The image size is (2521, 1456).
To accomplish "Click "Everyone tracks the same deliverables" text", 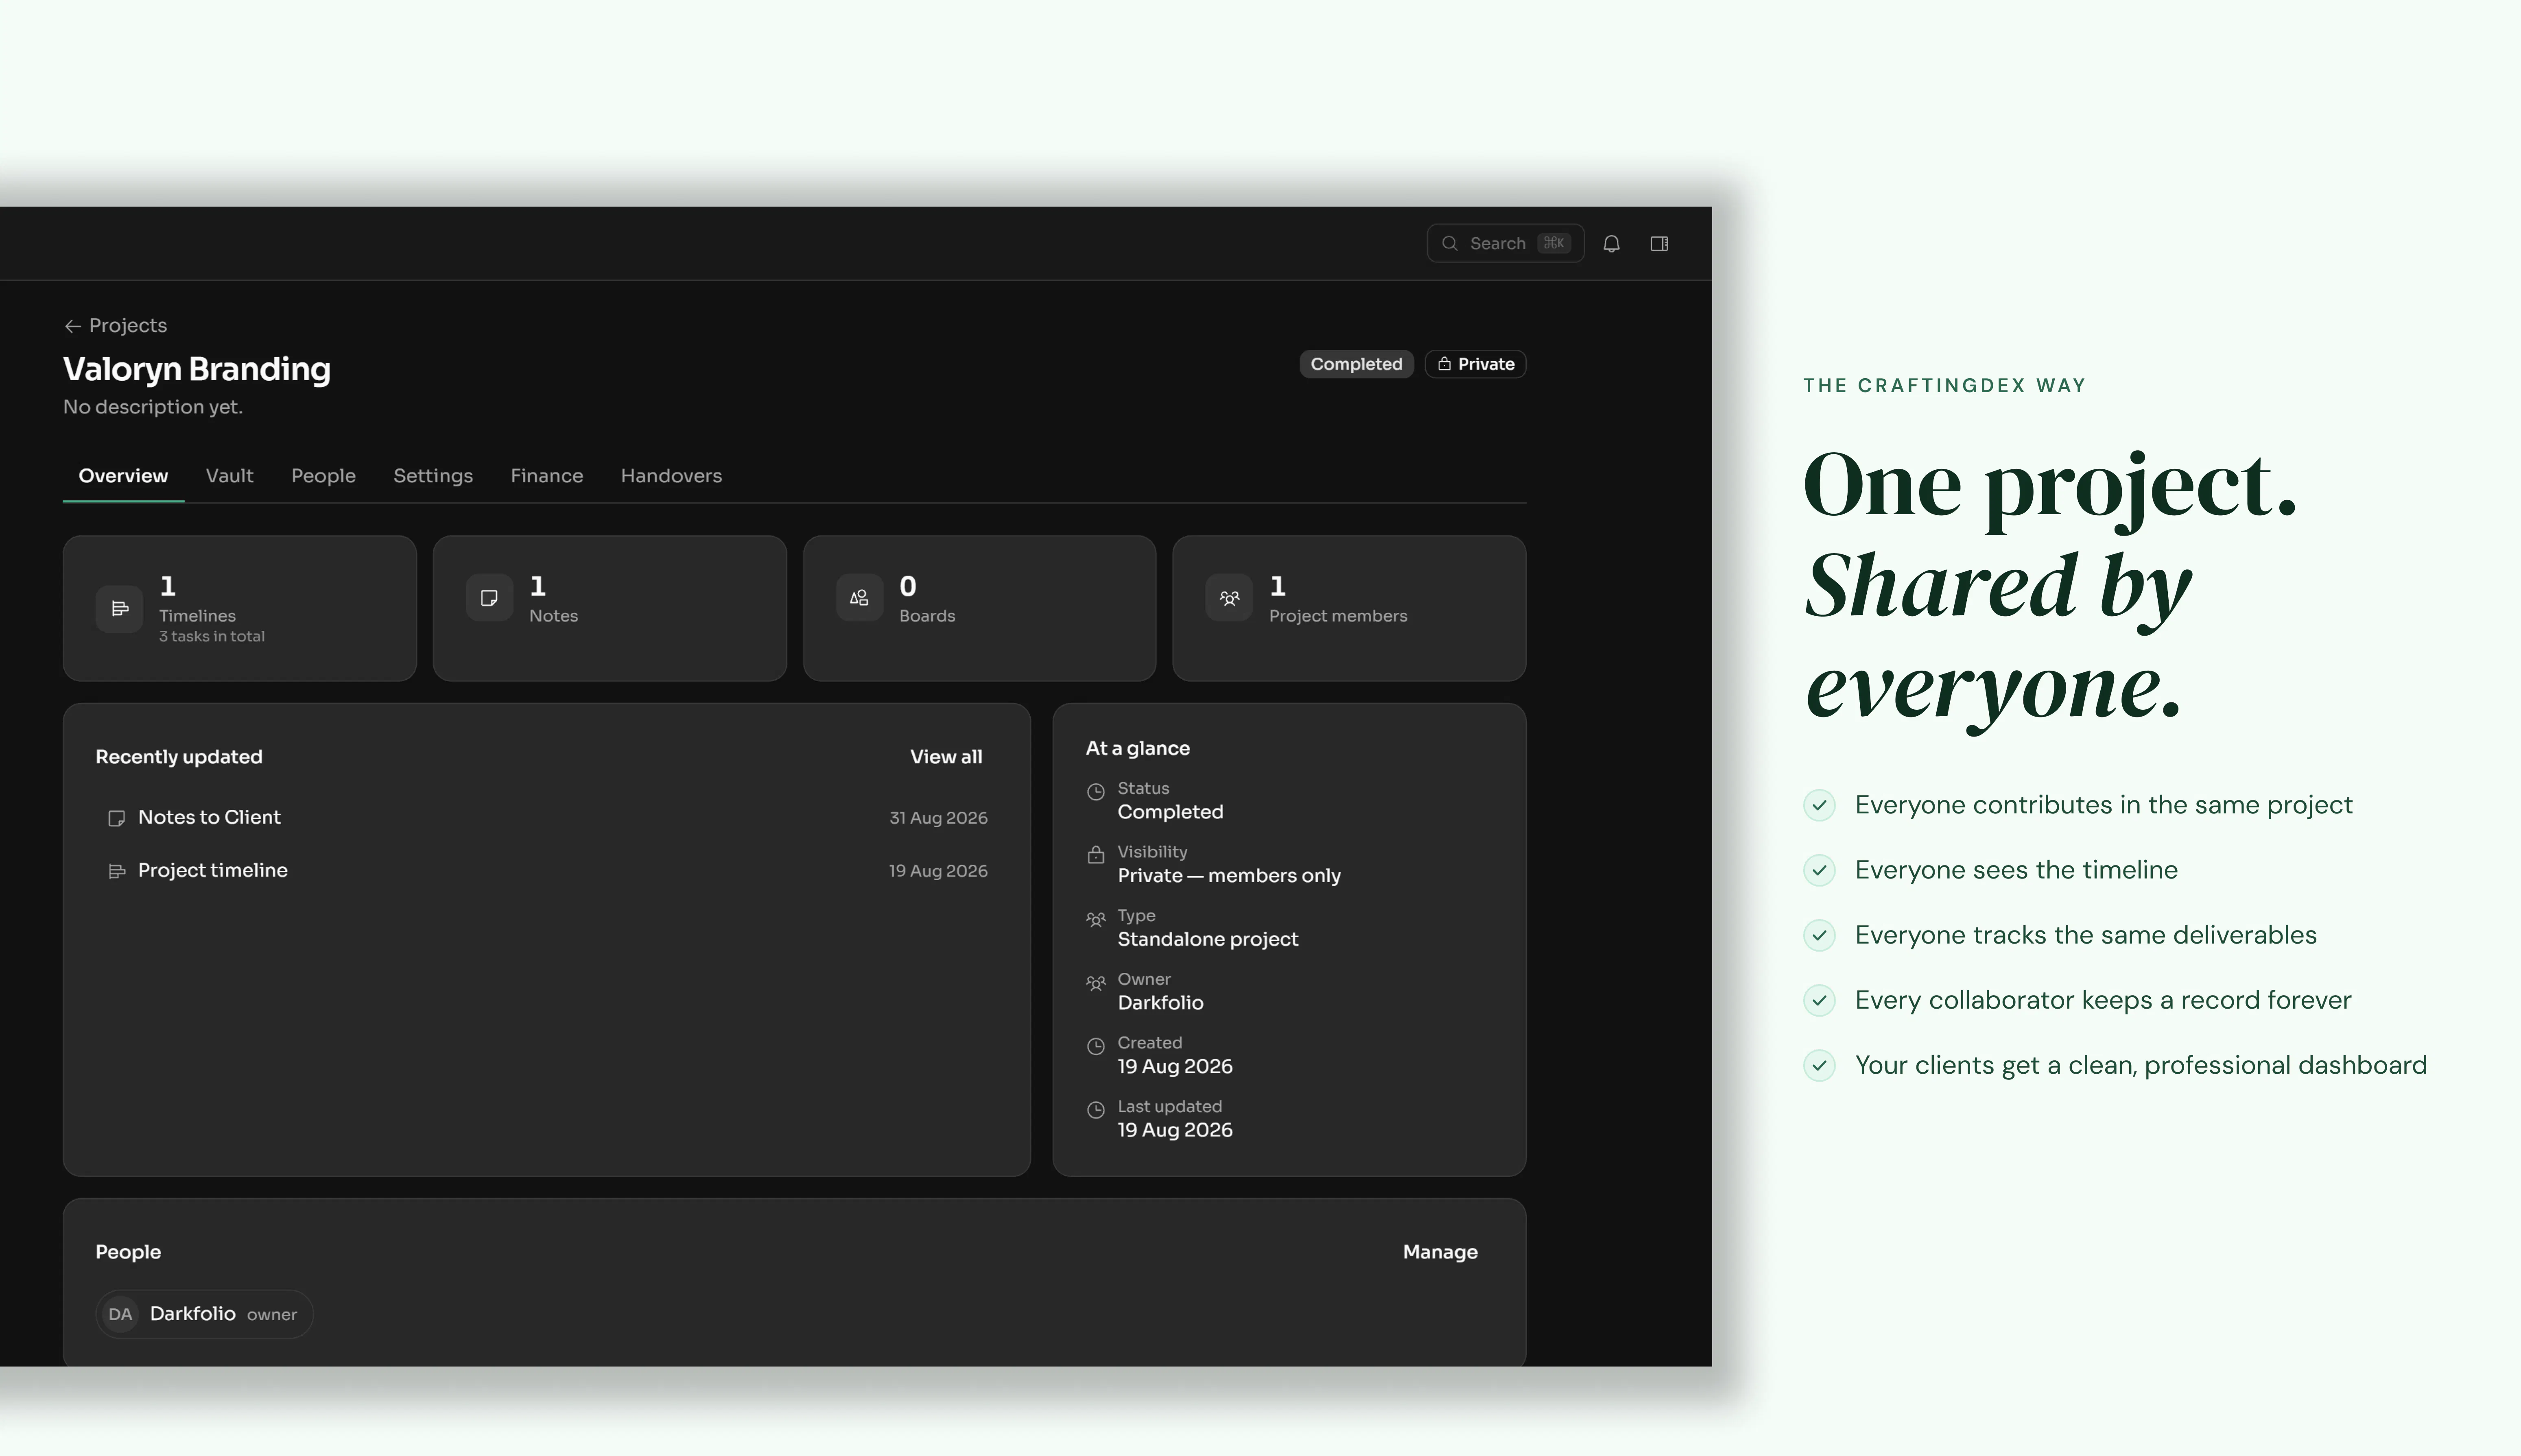I will [x=2085, y=935].
